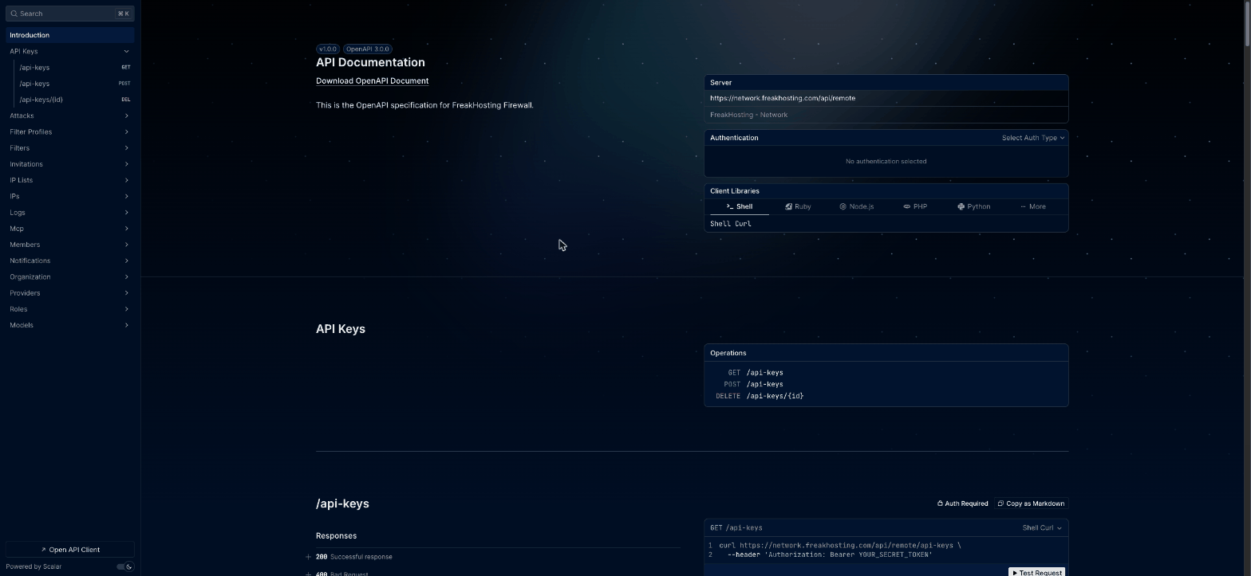The image size is (1251, 576).
Task: Run Test Request button
Action: (1036, 572)
